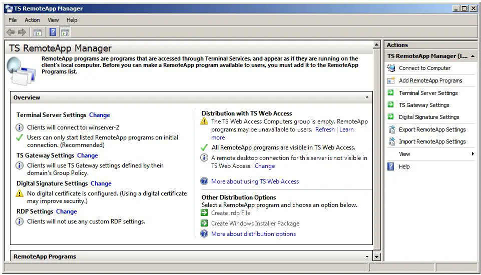This screenshot has height=275, width=481.
Task: Collapse the Overview section
Action: pyautogui.click(x=367, y=97)
